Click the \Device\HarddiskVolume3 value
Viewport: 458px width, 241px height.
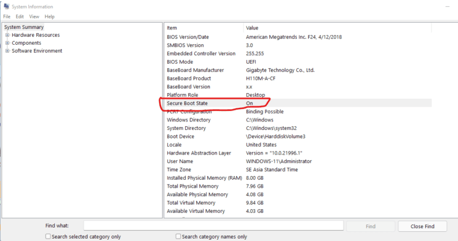275,136
